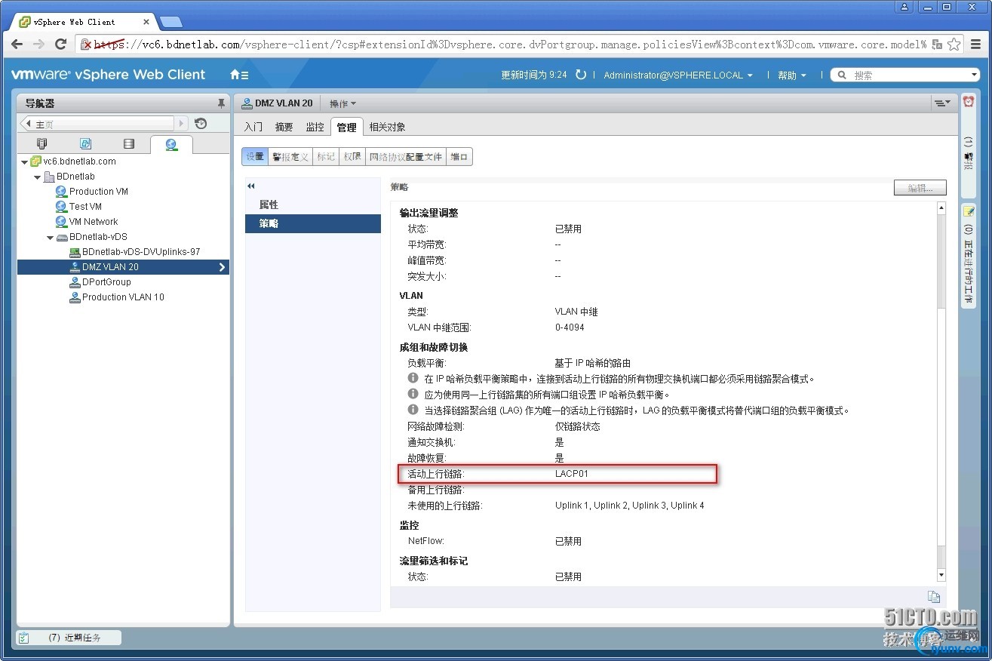Select 属性 in the settings list
The width and height of the screenshot is (992, 661).
(x=313, y=204)
